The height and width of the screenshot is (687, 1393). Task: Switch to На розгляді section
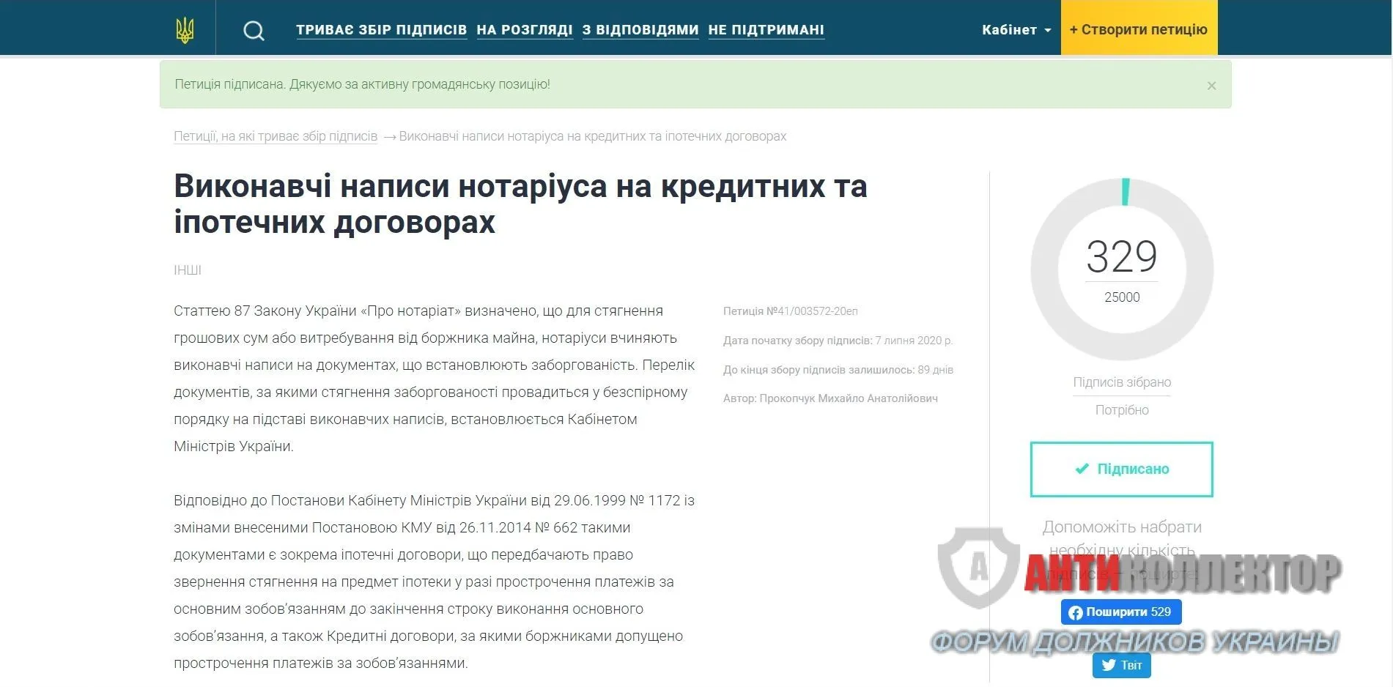(524, 30)
